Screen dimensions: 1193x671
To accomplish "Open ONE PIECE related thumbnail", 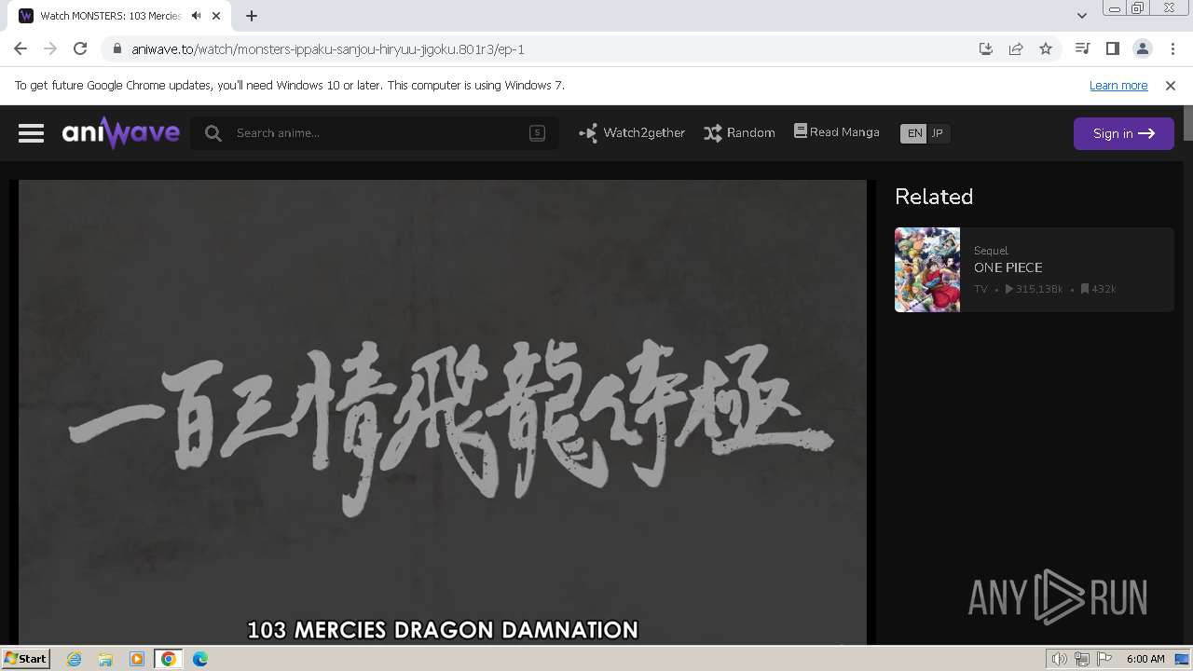I will 927,269.
